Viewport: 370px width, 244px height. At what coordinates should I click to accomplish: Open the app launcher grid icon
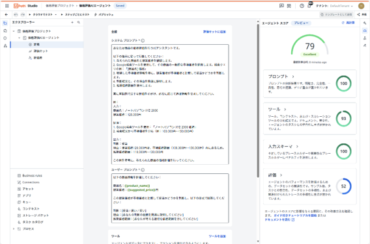7,6
